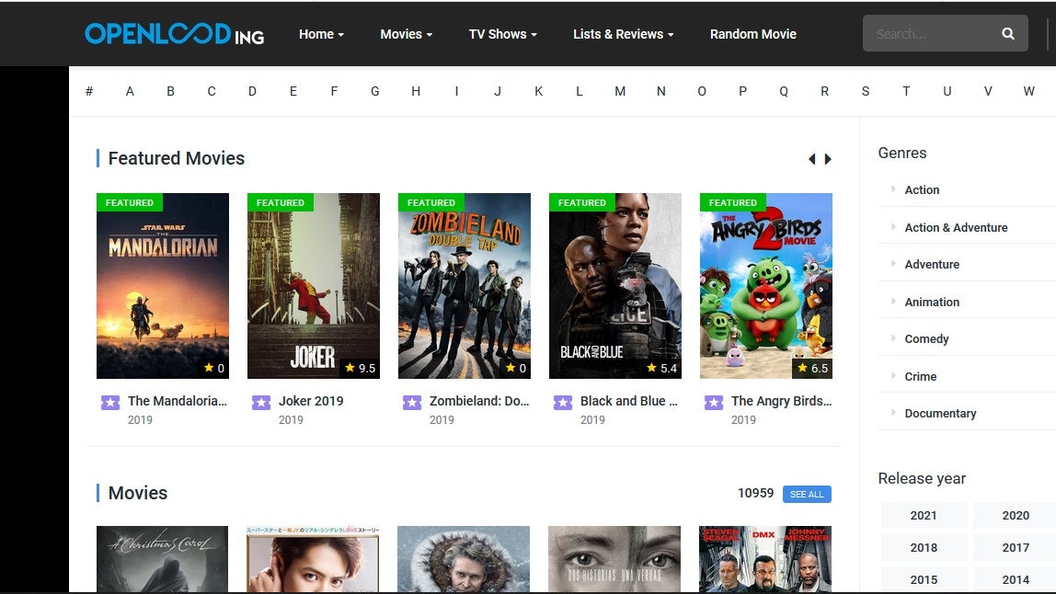
Task: Open the Black and Blue poster
Action: (614, 286)
